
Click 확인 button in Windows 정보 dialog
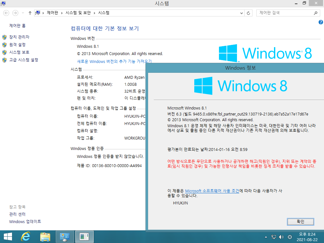301,221
